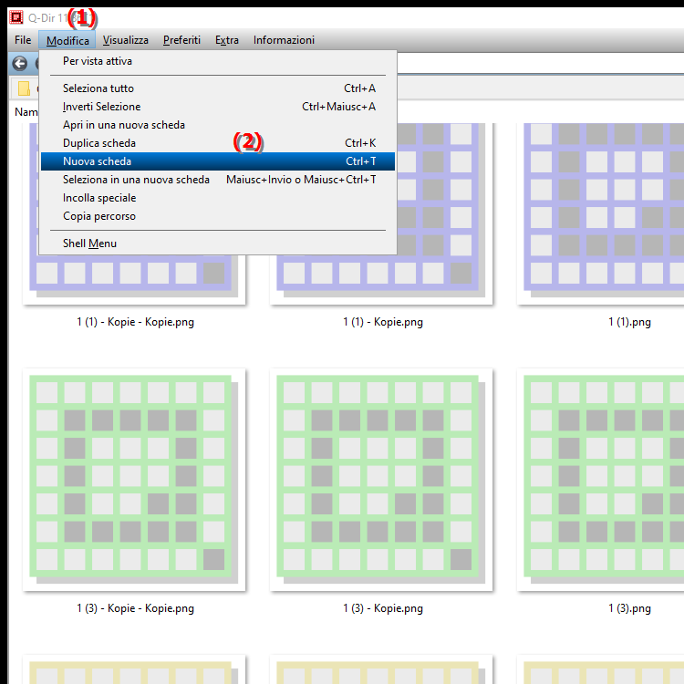
Task: Click the Name column header
Action: [26, 112]
